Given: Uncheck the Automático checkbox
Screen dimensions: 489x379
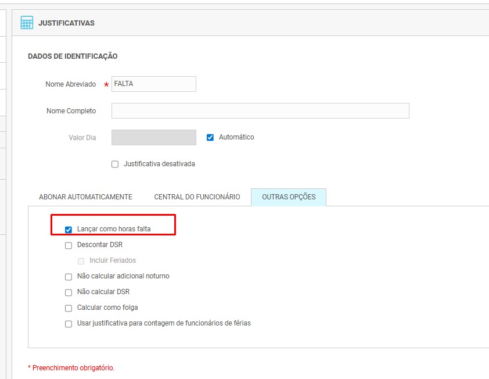Looking at the screenshot, I should point(210,138).
